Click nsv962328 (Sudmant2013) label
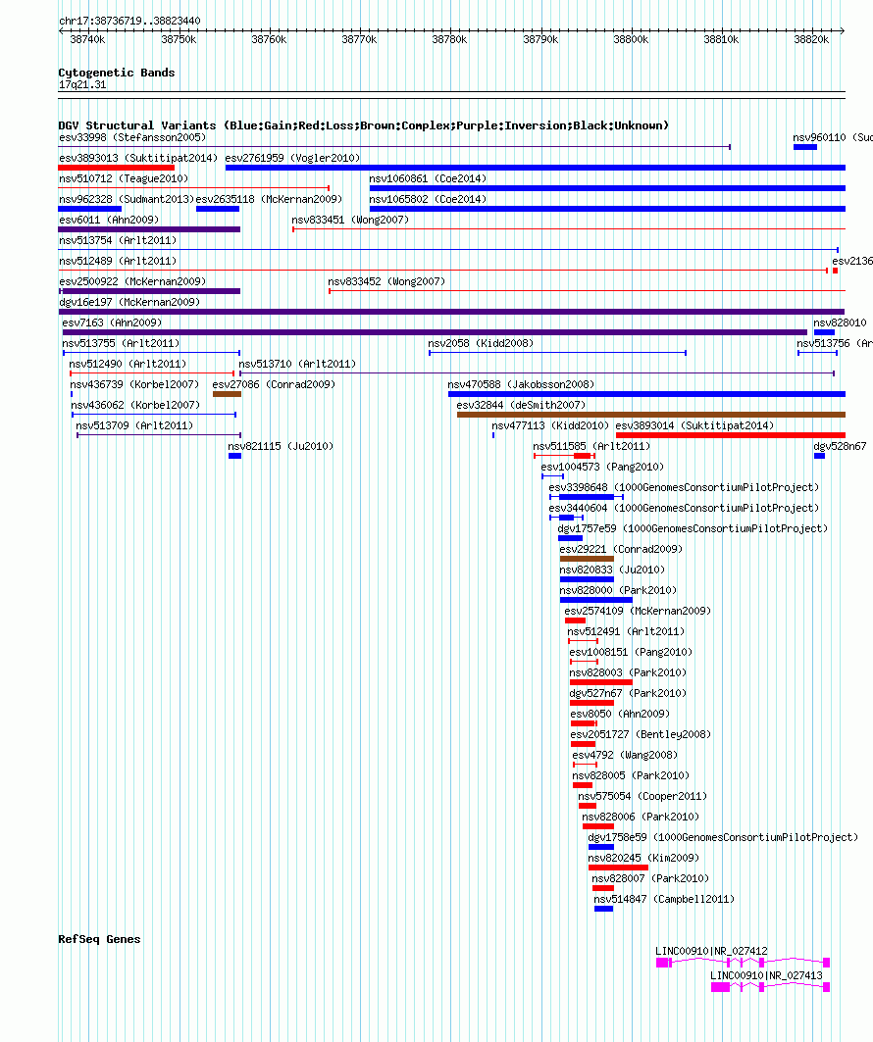Viewport: 873px width, 1042px height. [x=127, y=199]
